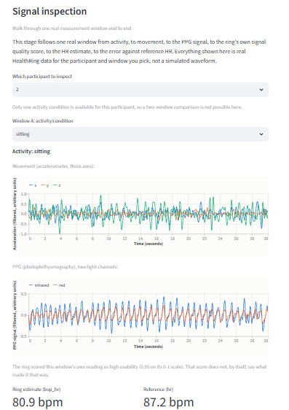Toggle the y axis legend entry in accelerometer chart

(x=45, y=185)
